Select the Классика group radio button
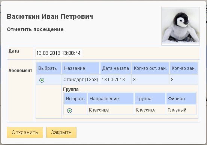207x145 pixels. point(70,110)
